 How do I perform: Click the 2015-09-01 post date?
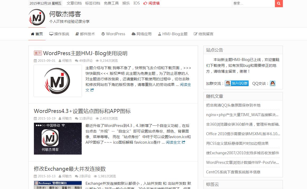[47, 61]
